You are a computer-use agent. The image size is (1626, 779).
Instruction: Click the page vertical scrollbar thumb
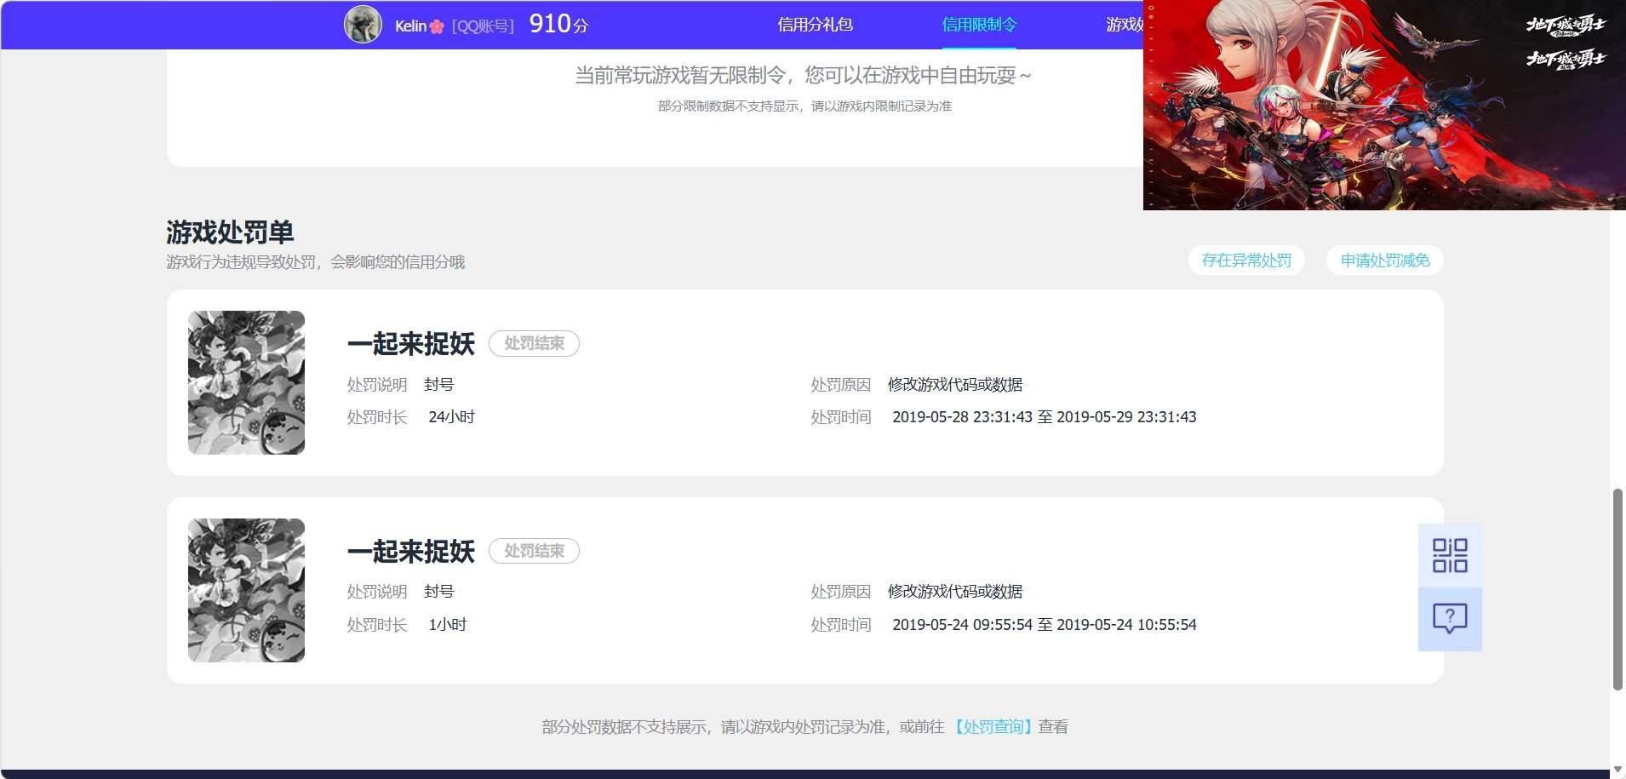pyautogui.click(x=1617, y=589)
